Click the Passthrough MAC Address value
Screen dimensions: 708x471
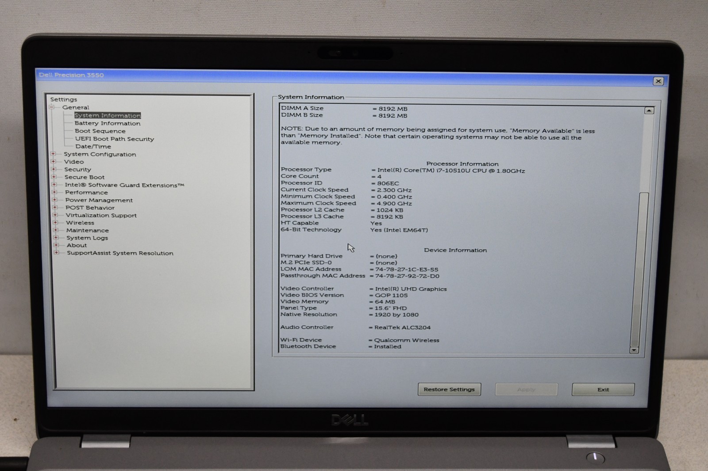pos(407,276)
